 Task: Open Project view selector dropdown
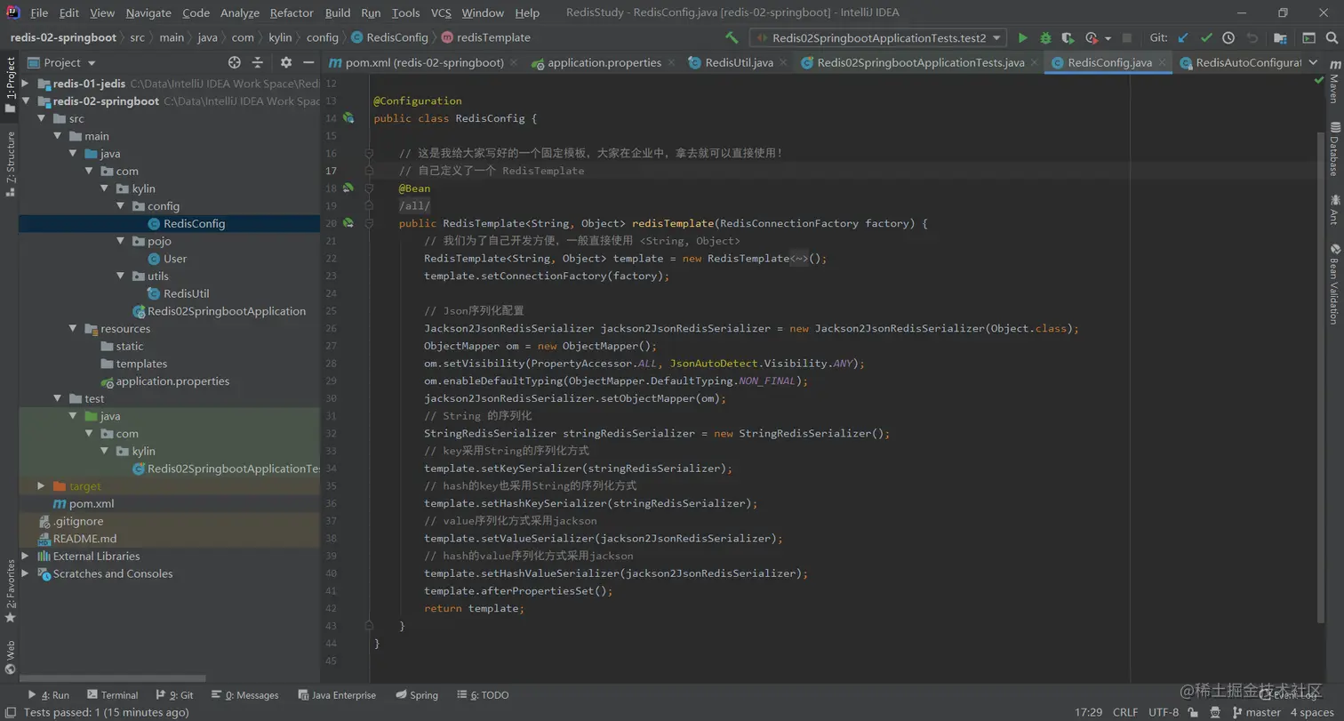pyautogui.click(x=62, y=62)
